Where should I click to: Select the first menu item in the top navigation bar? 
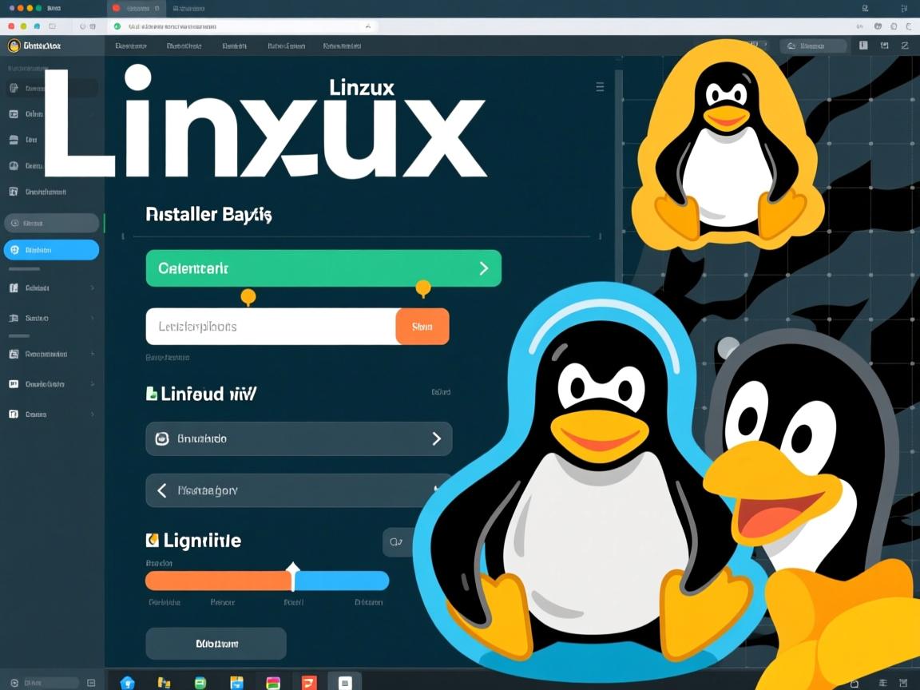132,46
